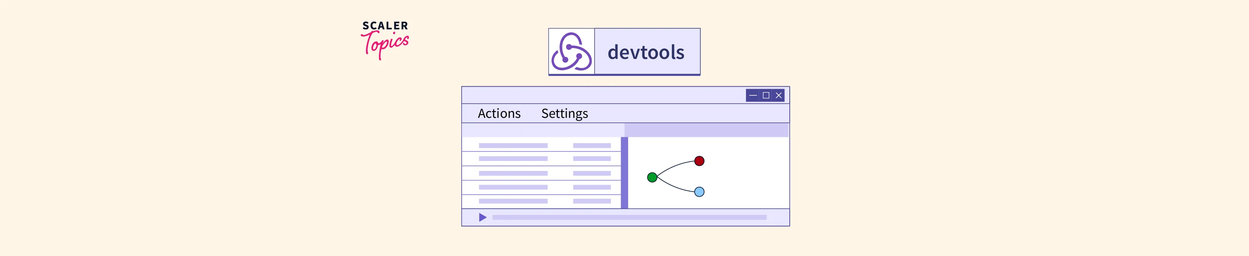Screen dimensions: 1249x256
Task: Click the playback timeline progress bar
Action: tap(629, 217)
